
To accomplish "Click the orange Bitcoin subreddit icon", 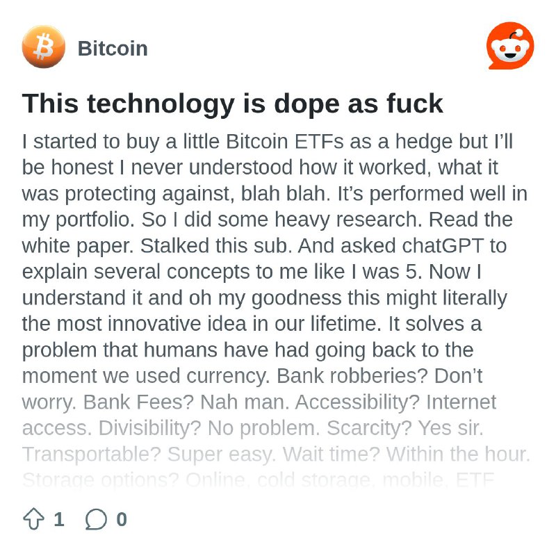I will 43,47.
